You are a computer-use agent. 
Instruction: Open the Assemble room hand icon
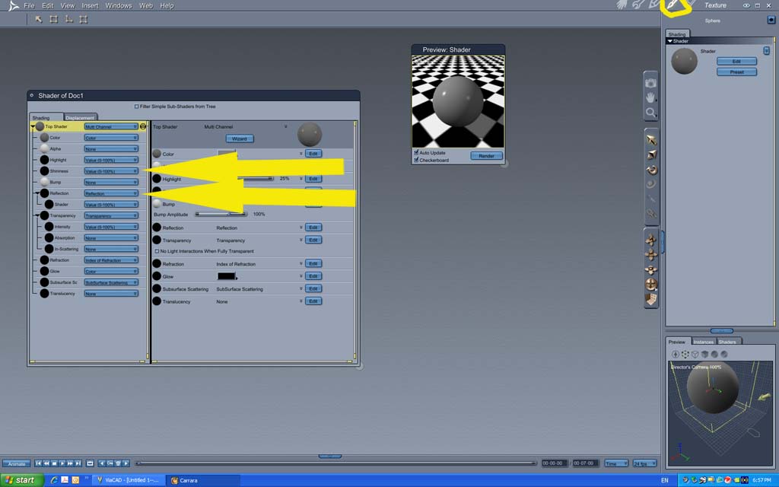pyautogui.click(x=622, y=5)
